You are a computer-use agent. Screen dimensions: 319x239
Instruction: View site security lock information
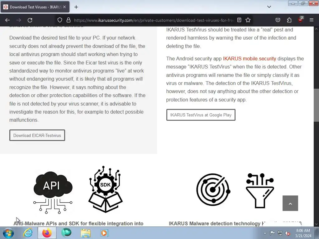69,20
